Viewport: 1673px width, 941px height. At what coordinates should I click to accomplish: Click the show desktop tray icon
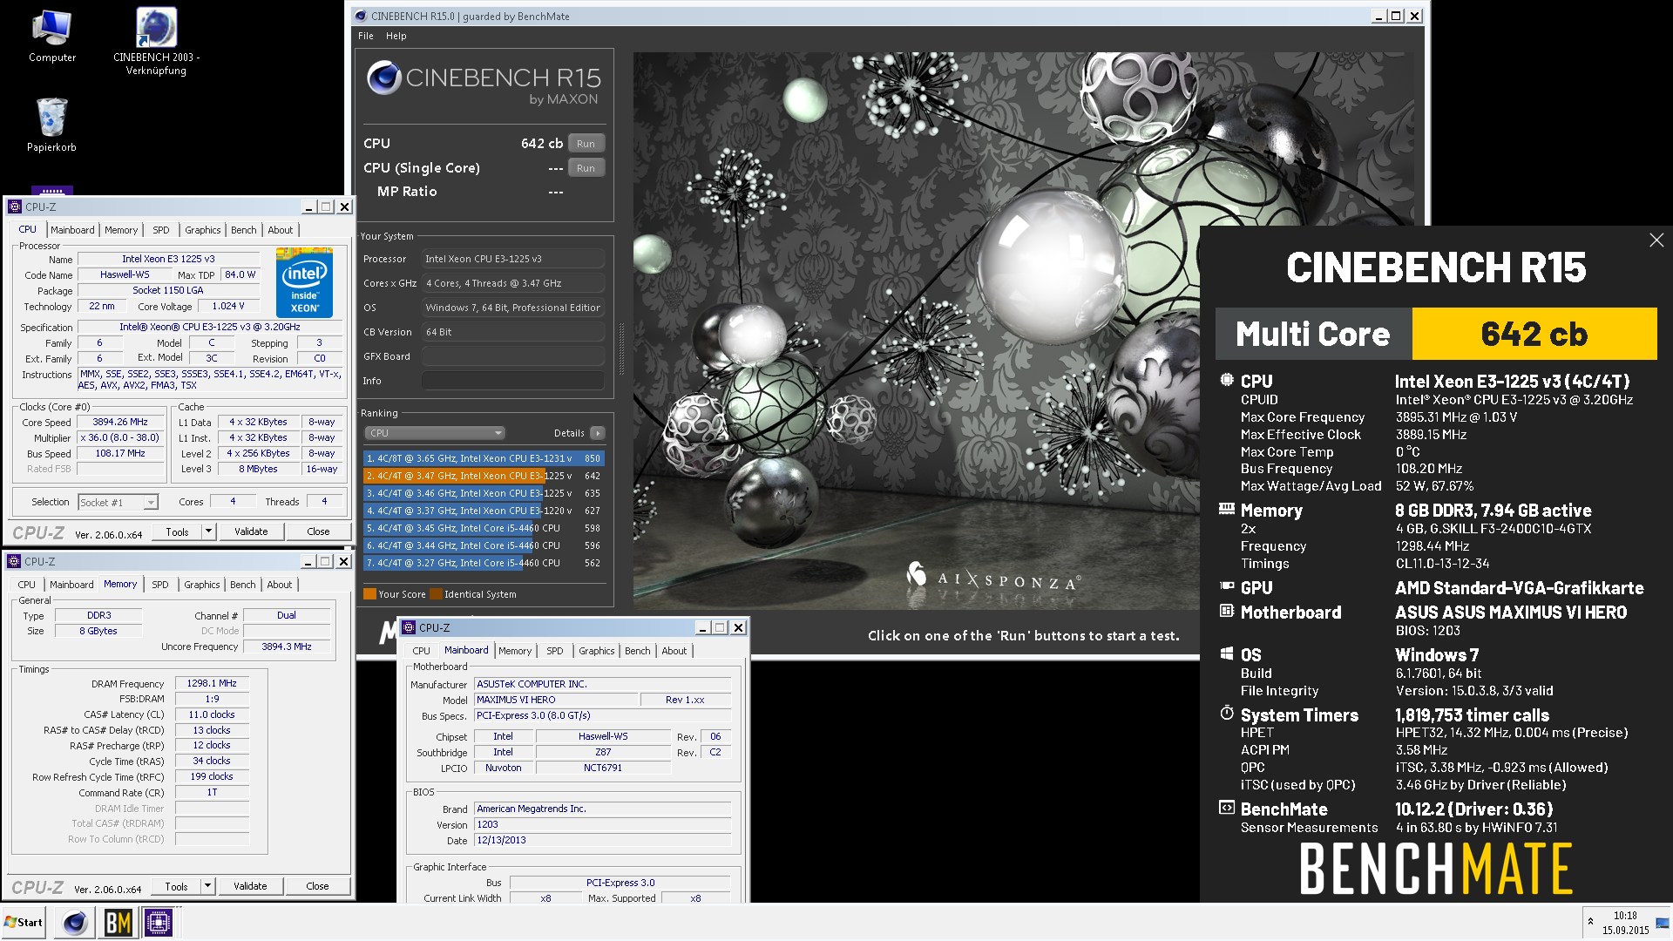tap(1663, 922)
